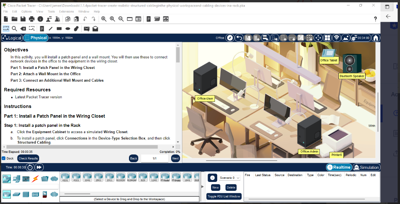Screen dimensions: 400x204
Task: Paste with the toolbar paste icon
Action: (x=76, y=19)
